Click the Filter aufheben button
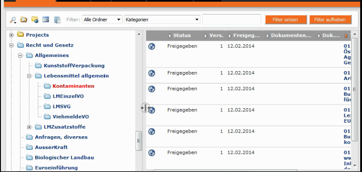This screenshot has width=362, height=172. click(x=330, y=19)
